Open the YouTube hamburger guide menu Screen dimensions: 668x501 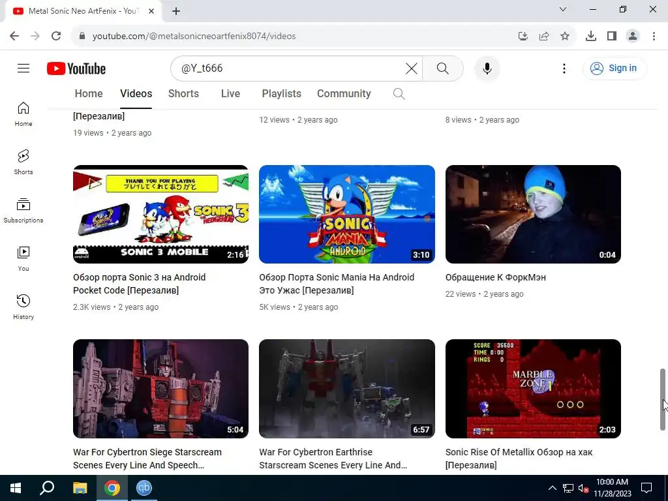23,68
